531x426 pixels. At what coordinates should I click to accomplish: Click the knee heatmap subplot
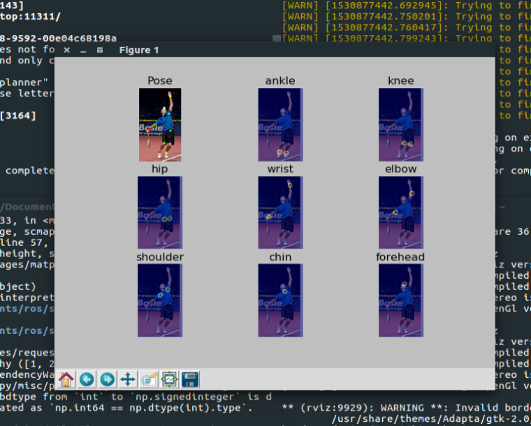(x=401, y=125)
